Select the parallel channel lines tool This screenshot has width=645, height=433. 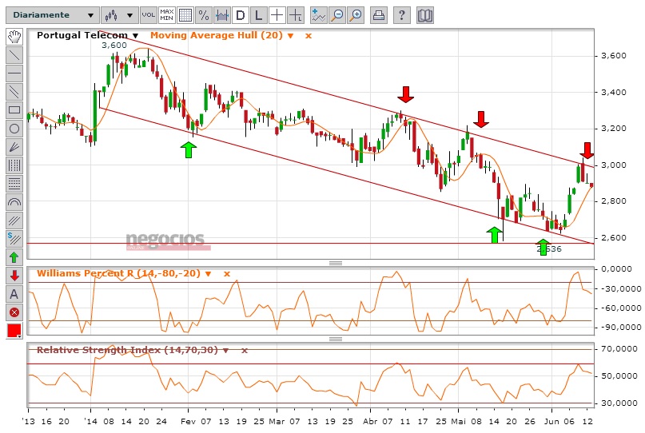click(14, 92)
